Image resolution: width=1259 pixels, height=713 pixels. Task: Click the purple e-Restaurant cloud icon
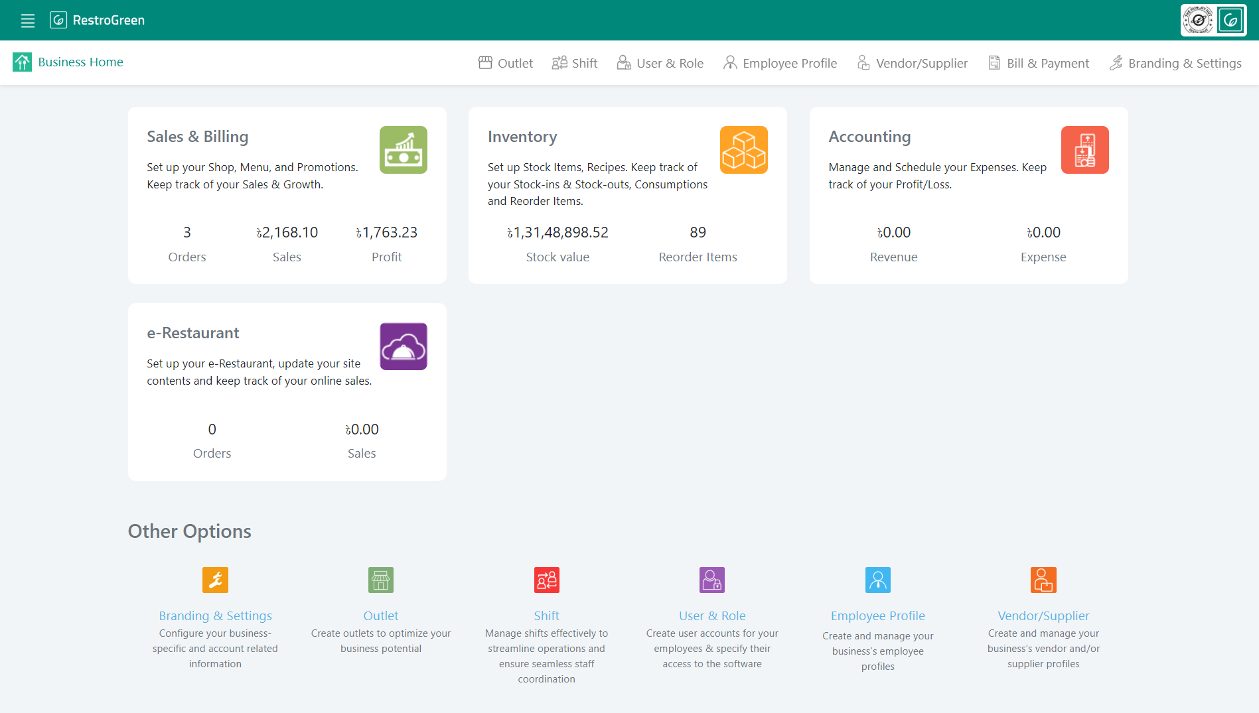click(403, 346)
